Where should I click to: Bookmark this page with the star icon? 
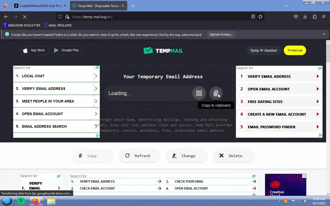[x=260, y=16]
